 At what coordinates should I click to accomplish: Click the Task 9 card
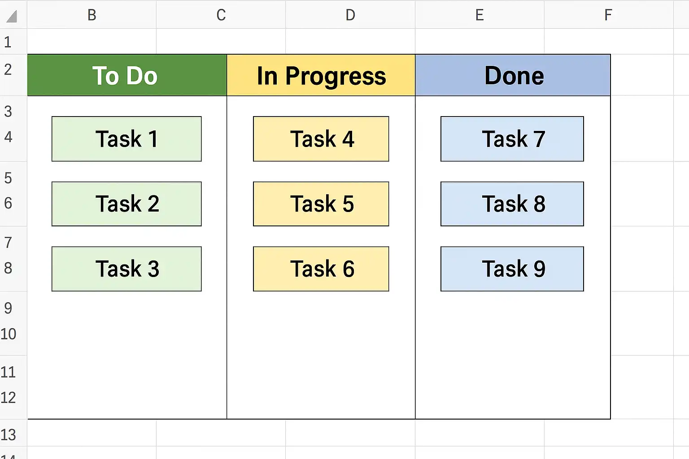512,269
